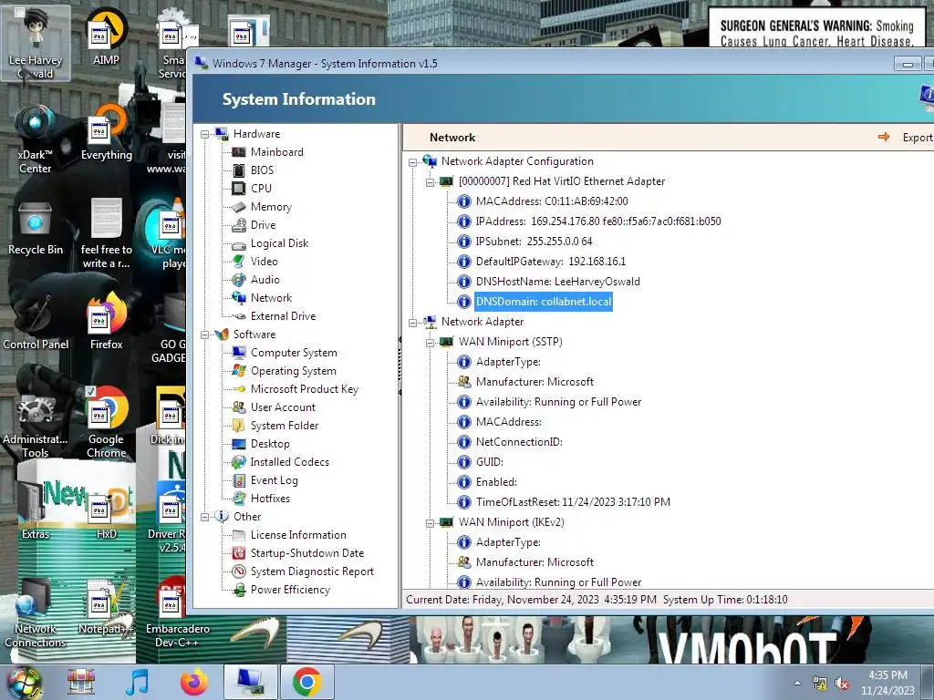934x700 pixels.
Task: Select Network in the left tree
Action: 271,298
